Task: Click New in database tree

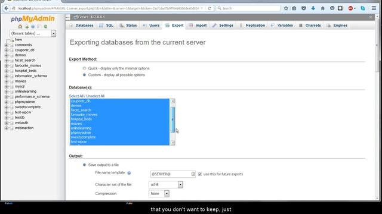Action: pyautogui.click(x=19, y=40)
